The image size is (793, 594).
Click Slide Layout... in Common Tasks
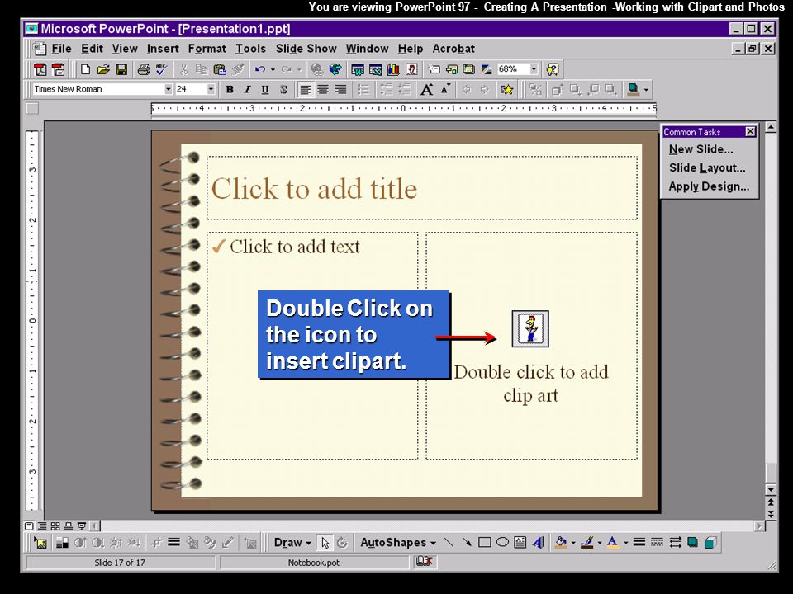(707, 167)
